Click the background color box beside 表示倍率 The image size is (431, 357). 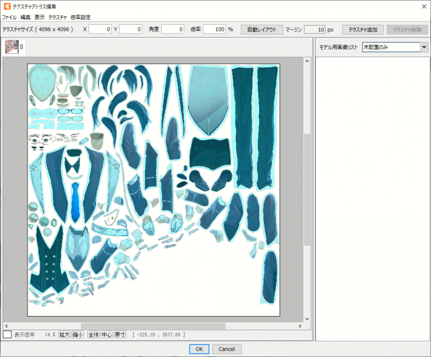[x=8, y=335]
